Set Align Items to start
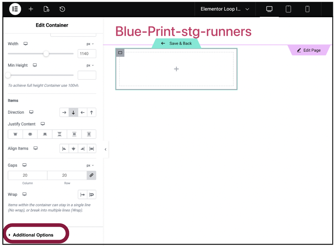This screenshot has height=246, width=334. (x=64, y=149)
